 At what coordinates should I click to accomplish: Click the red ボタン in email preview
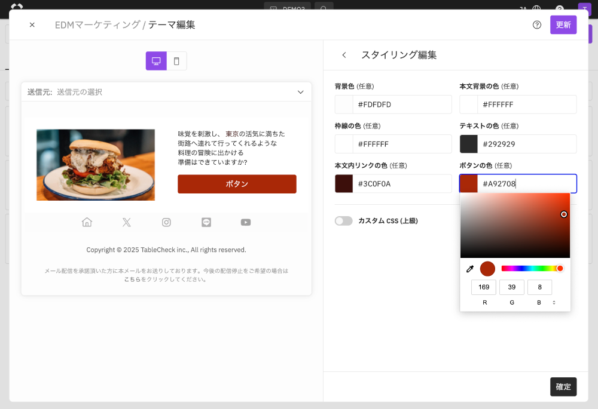coord(237,184)
